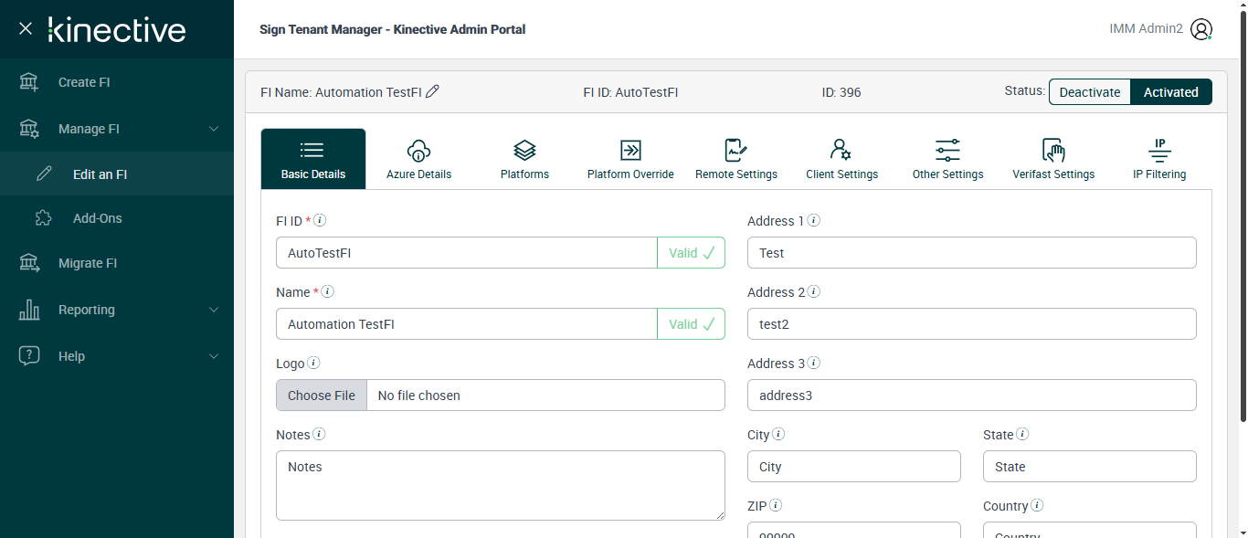Open the Other Settings tab
Image resolution: width=1248 pixels, height=538 pixels.
click(x=947, y=159)
